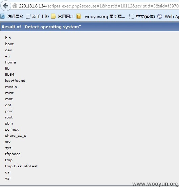
Task: Click the globe site identity icon
Action: pos(15,6)
